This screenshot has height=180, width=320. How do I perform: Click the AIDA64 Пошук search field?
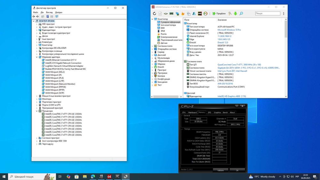click(268, 13)
